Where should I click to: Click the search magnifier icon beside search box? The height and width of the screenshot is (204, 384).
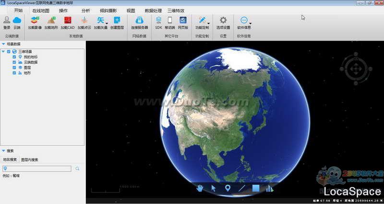[77, 169]
